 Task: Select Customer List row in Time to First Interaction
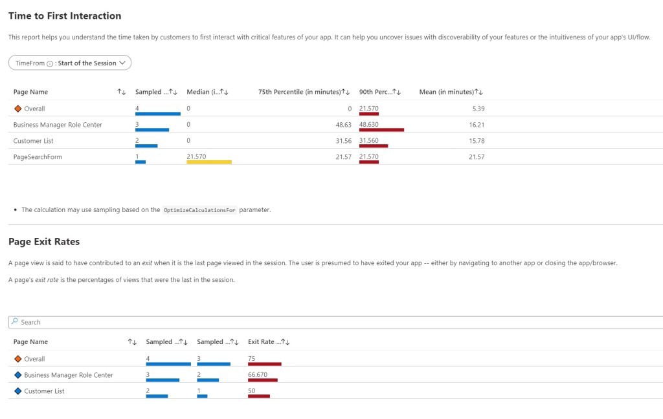point(32,141)
